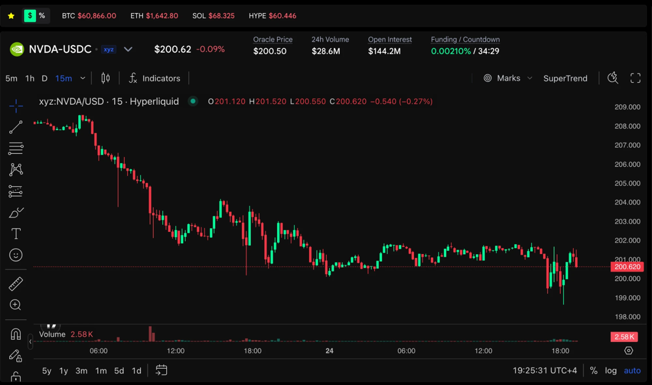Open the BTC ticker in top bar
652x385 pixels.
(89, 16)
